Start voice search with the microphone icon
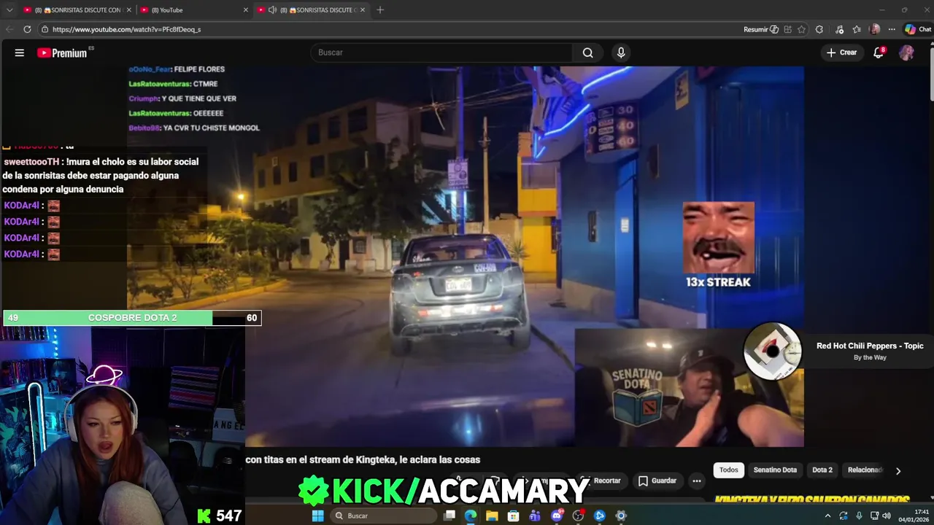 click(621, 52)
